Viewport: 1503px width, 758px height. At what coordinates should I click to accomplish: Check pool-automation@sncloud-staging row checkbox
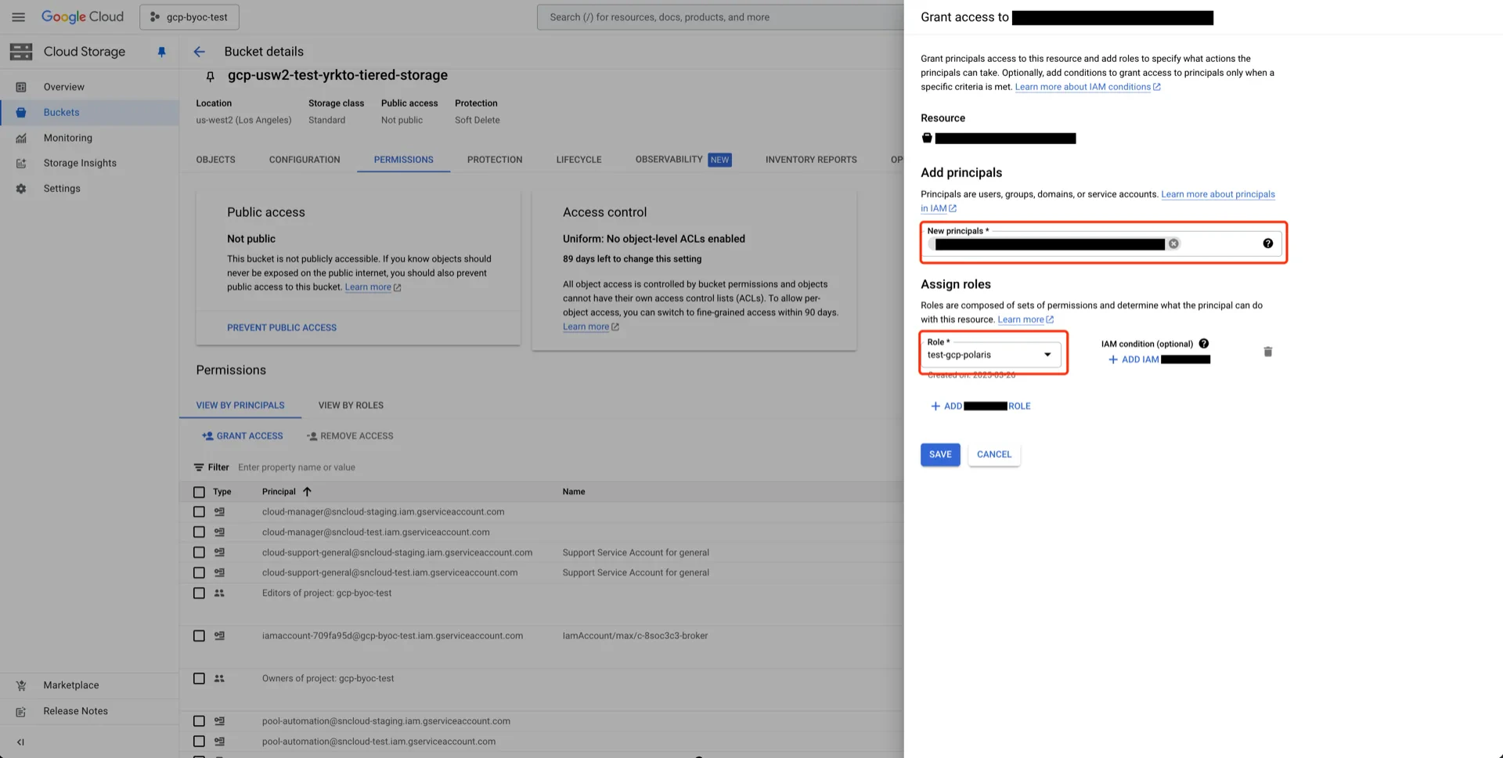tap(199, 721)
